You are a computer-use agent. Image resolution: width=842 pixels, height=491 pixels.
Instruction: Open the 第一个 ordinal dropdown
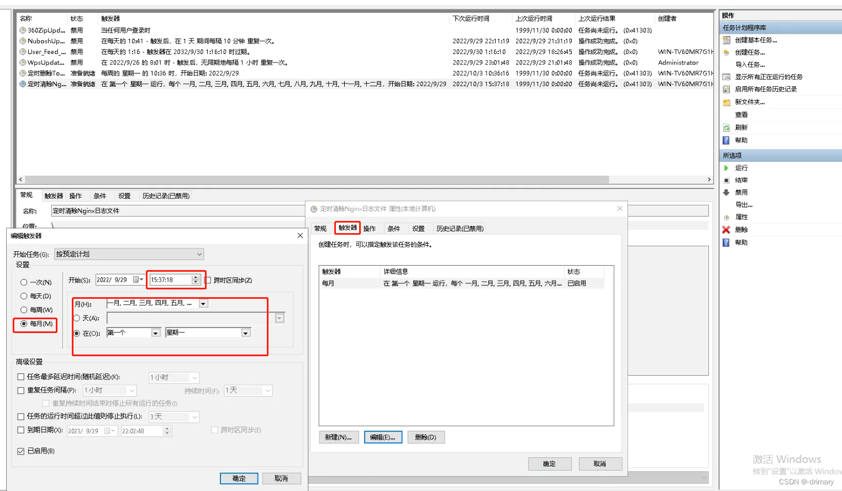[156, 333]
